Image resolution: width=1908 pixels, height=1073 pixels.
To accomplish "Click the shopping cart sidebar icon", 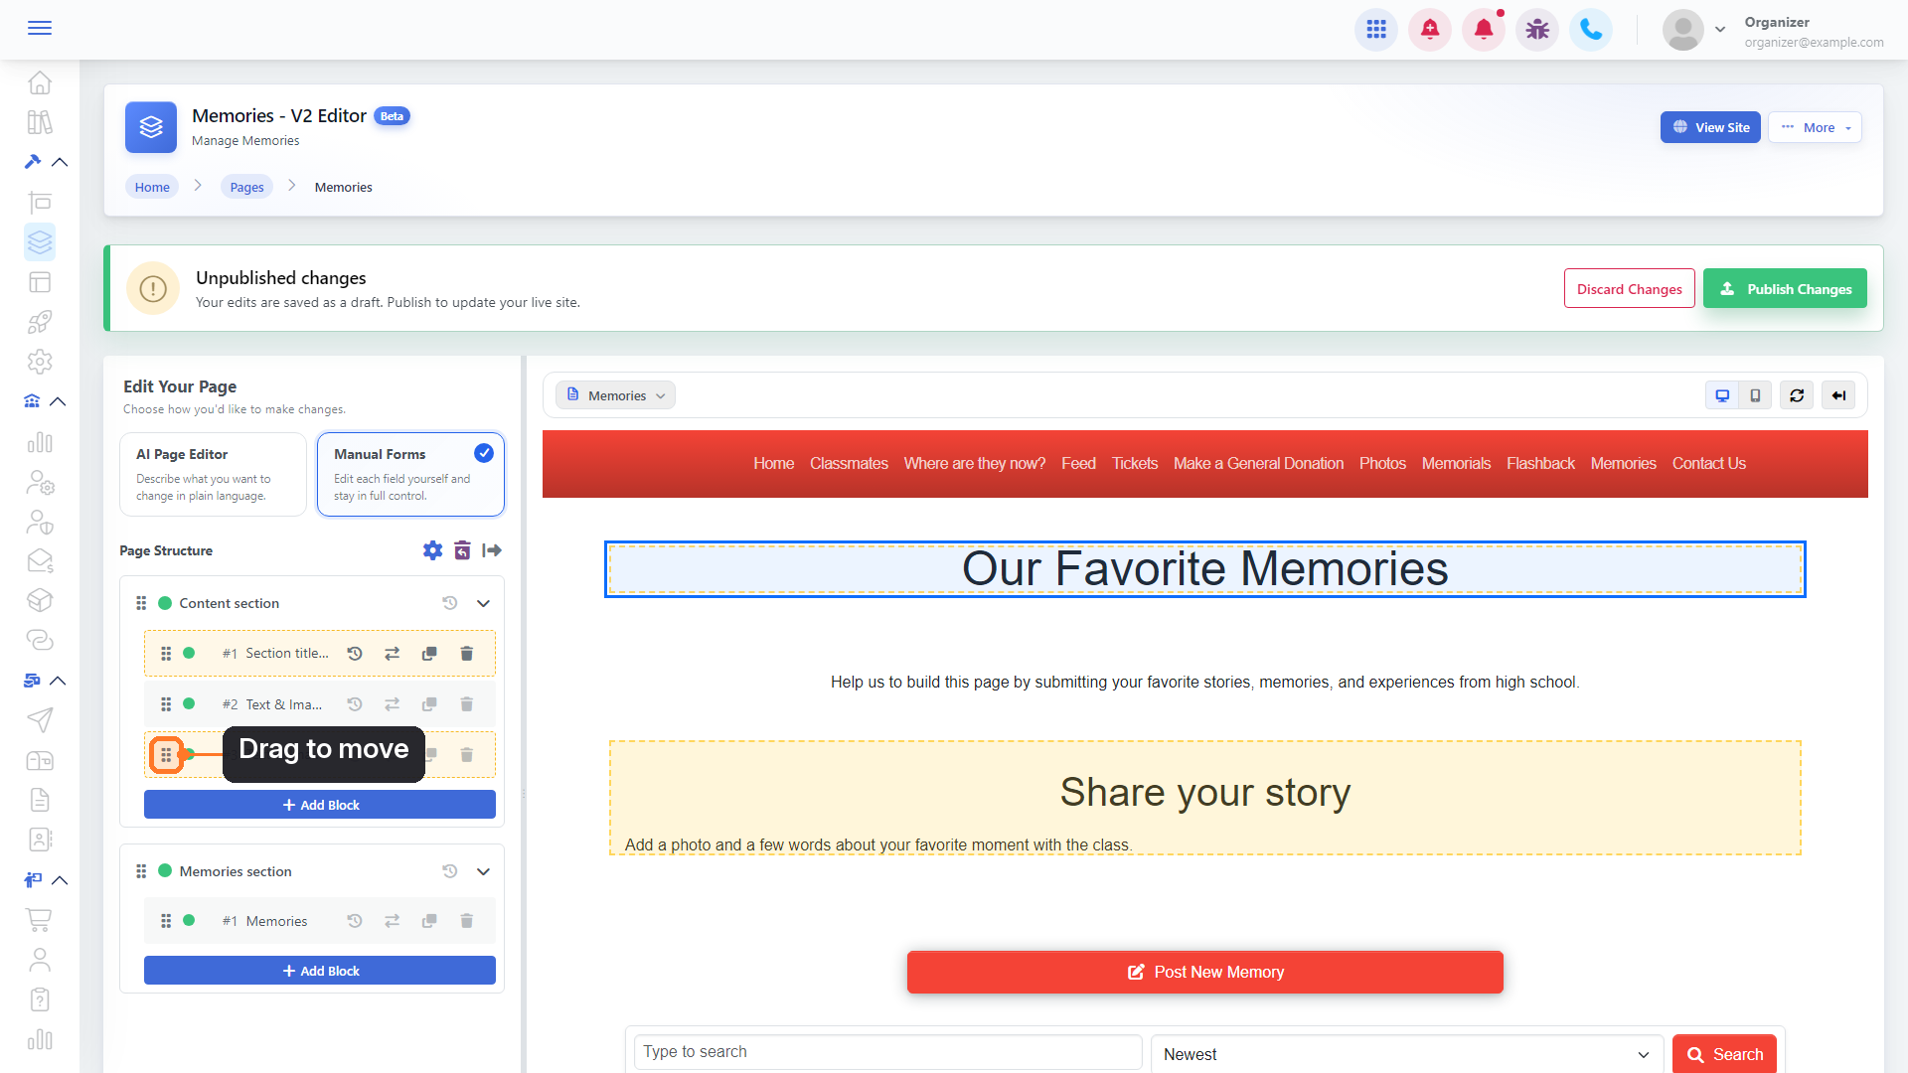I will [x=40, y=920].
